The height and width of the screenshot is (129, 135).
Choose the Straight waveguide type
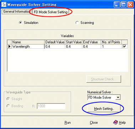point(8,99)
